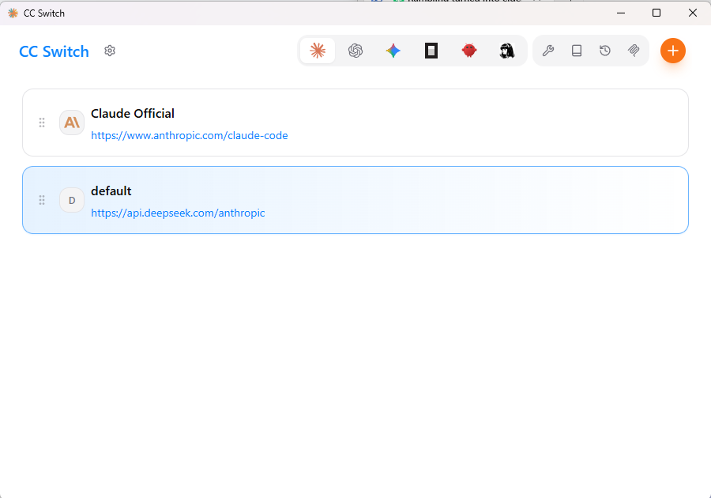
Task: Grab drag handle of default card
Action: [x=42, y=200]
